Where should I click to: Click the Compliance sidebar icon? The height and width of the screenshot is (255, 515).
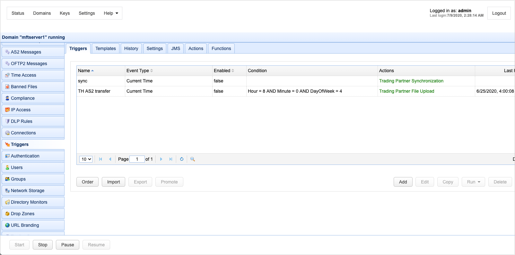point(7,98)
